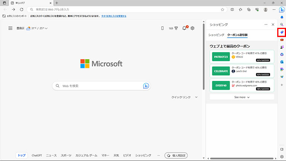This screenshot has height=161, width=286.
Task: Expand See more coupons
Action: [x=242, y=97]
